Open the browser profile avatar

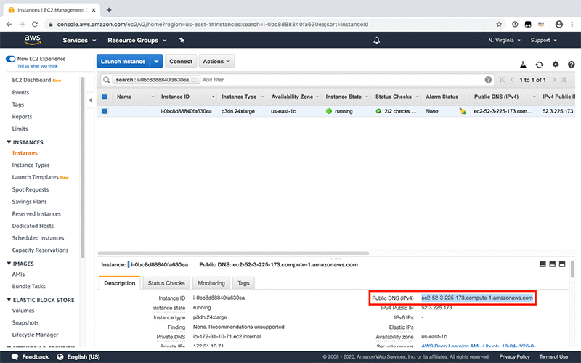(x=559, y=25)
